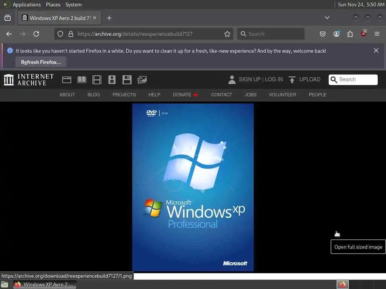Dismiss the Firefox refresh notification bar

point(376,50)
